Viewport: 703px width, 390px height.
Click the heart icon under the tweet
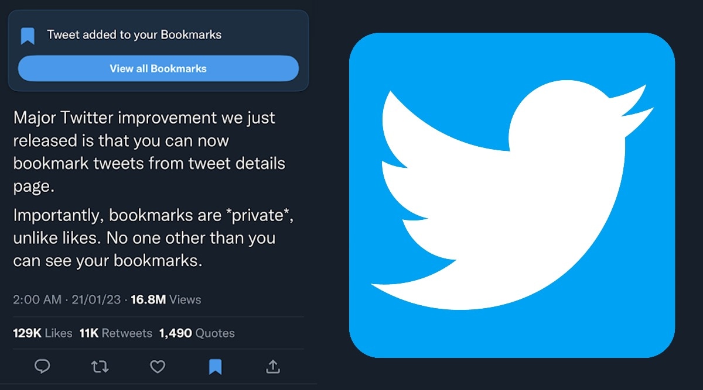pyautogui.click(x=158, y=367)
